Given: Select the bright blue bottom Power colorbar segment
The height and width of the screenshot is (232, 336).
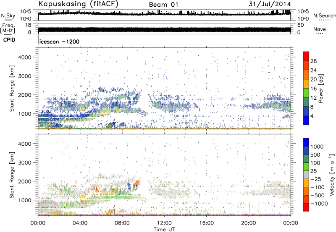Looking at the screenshot, I should tap(306, 120).
